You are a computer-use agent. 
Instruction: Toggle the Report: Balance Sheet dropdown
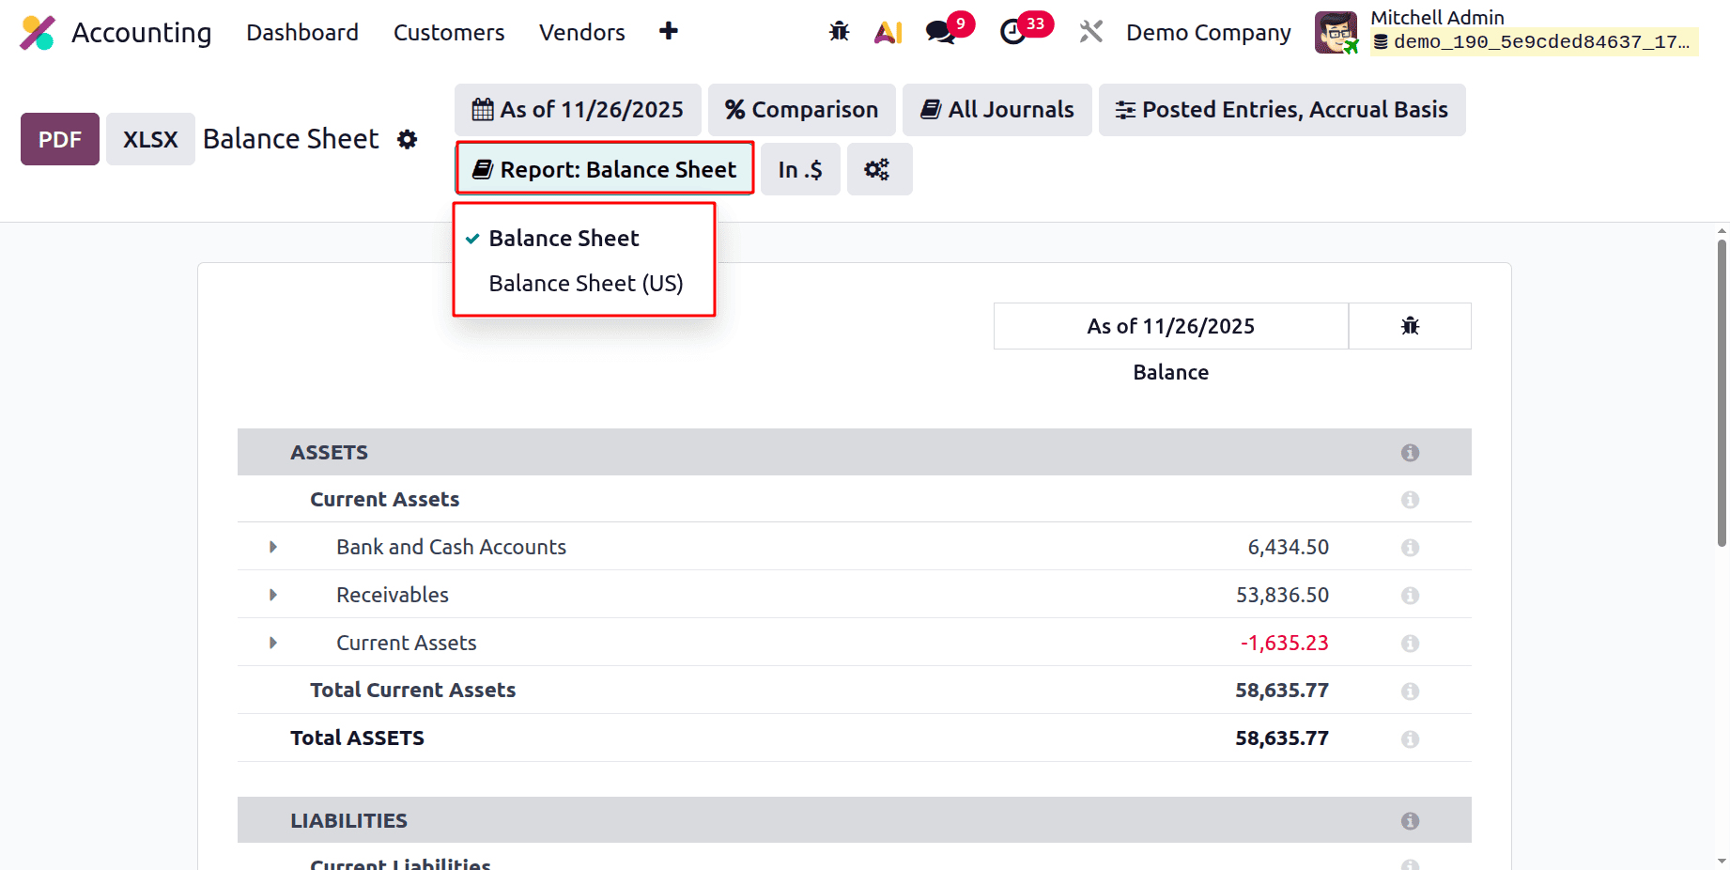point(605,169)
